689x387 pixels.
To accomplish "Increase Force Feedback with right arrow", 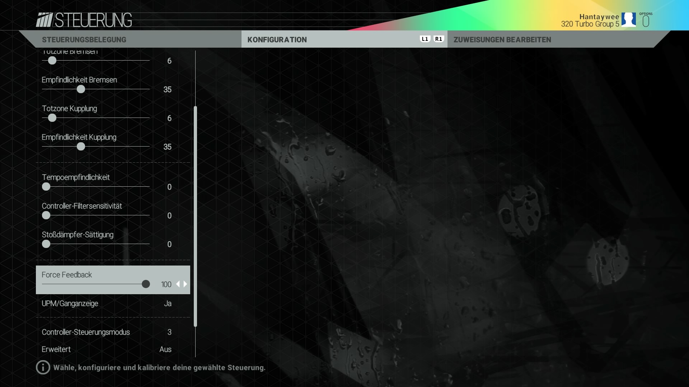I will tap(185, 284).
